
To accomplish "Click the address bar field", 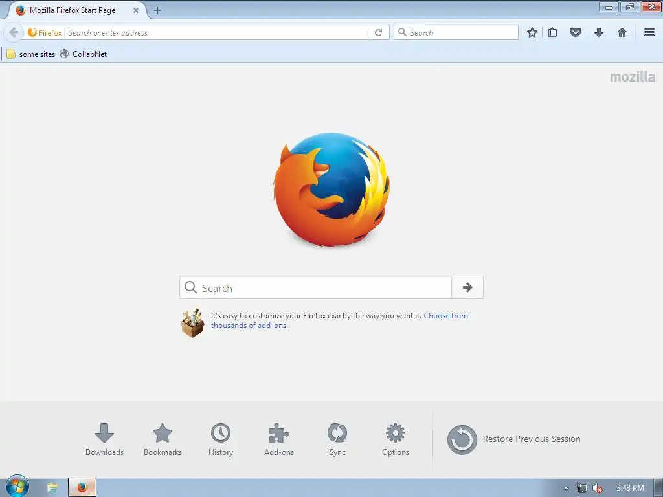I will (x=216, y=32).
